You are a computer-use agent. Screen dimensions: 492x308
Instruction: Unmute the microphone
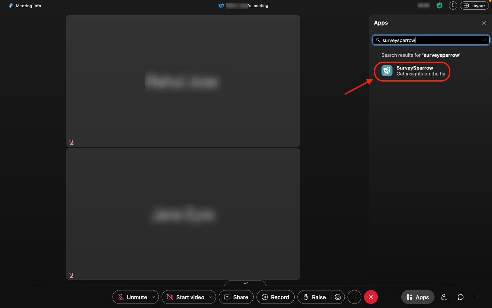pyautogui.click(x=132, y=297)
